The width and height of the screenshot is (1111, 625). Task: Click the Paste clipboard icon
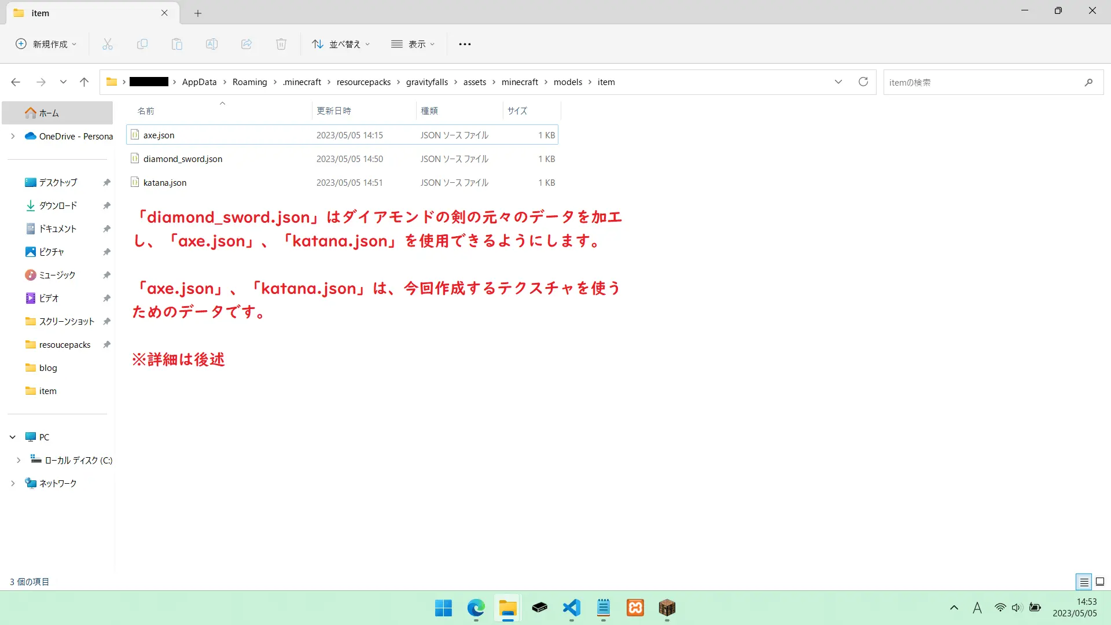(x=177, y=44)
